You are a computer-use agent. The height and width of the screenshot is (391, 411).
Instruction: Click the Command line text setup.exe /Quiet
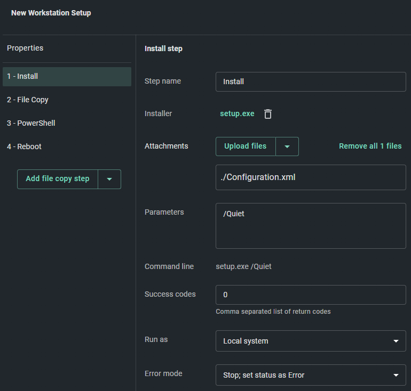coord(243,266)
